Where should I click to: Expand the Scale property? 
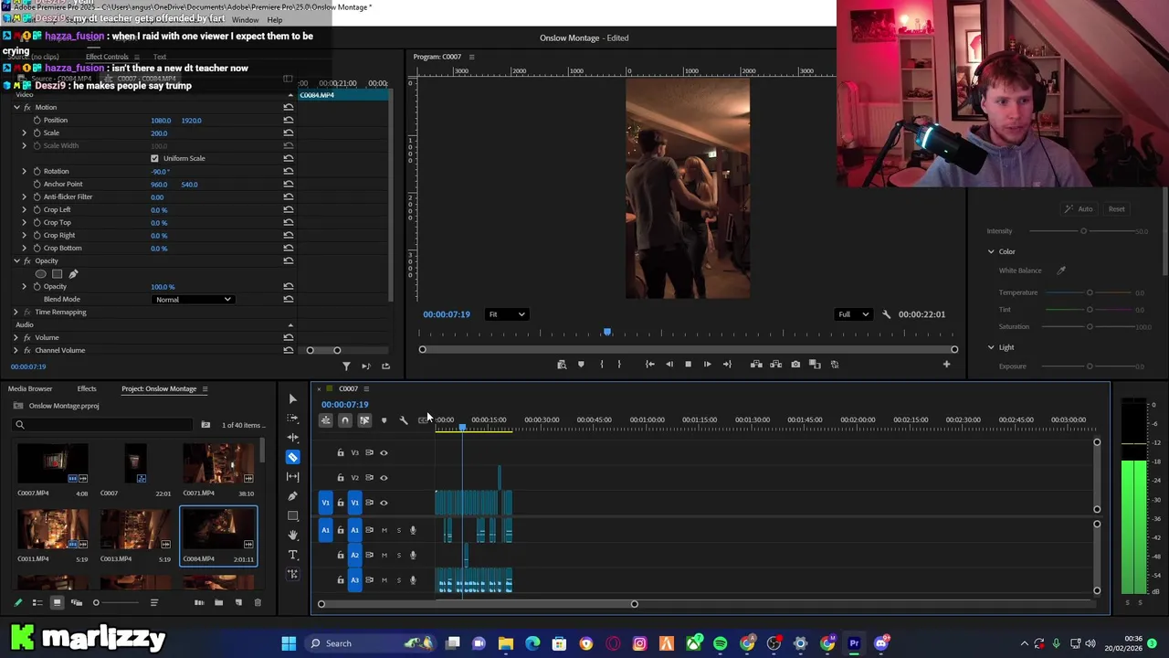click(25, 133)
